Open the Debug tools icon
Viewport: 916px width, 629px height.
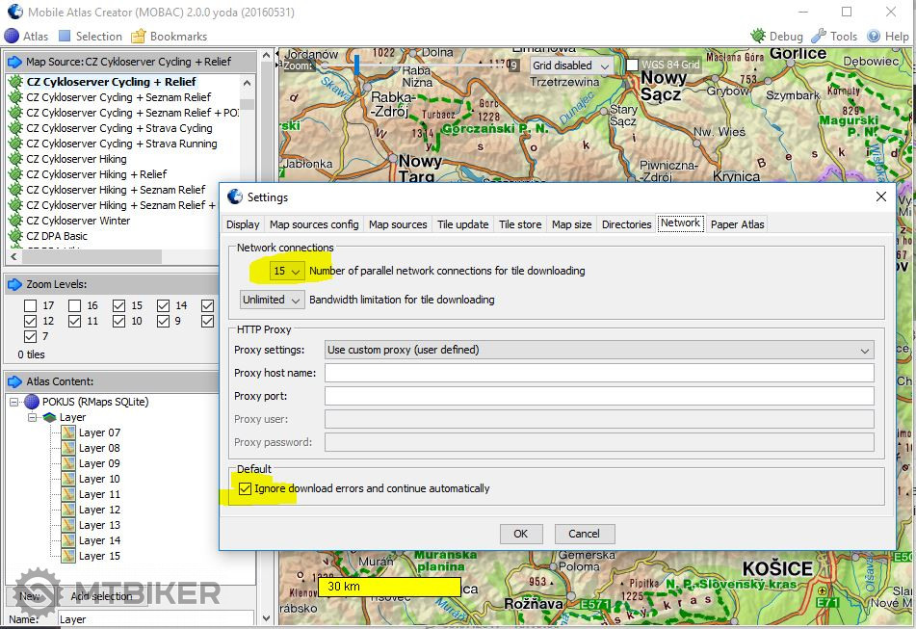pos(758,37)
